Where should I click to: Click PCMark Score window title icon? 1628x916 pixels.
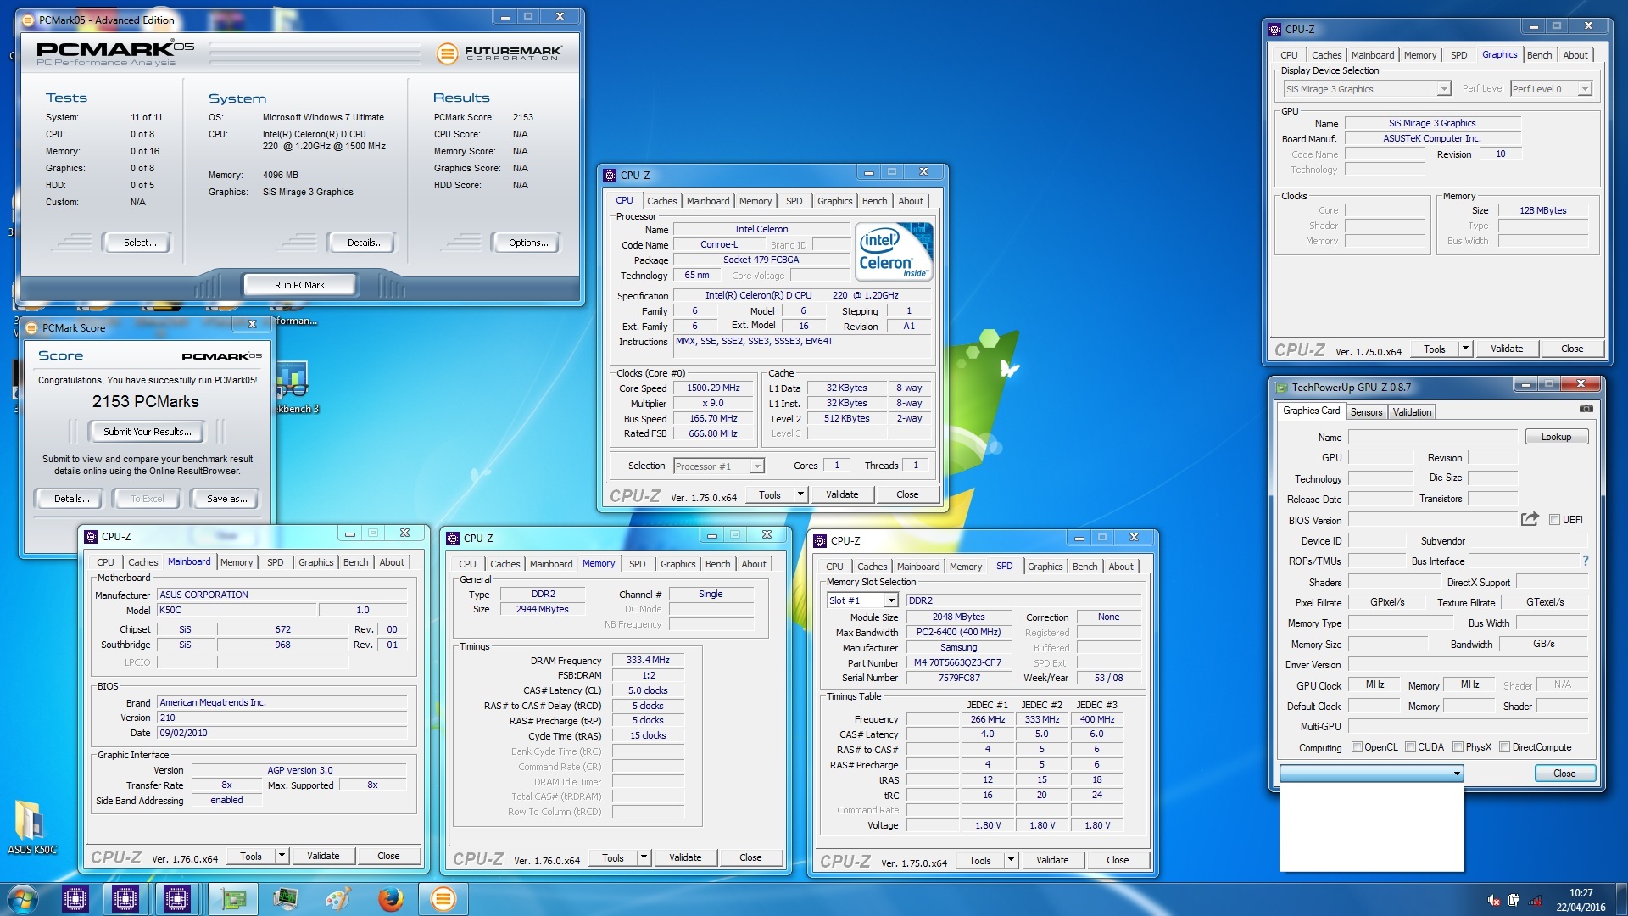click(31, 327)
